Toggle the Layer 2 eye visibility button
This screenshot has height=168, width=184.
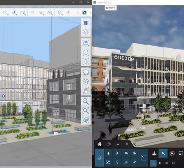[x=111, y=8]
